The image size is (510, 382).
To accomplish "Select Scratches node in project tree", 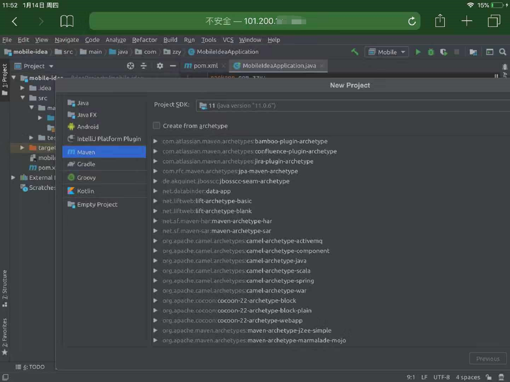I will coord(38,188).
